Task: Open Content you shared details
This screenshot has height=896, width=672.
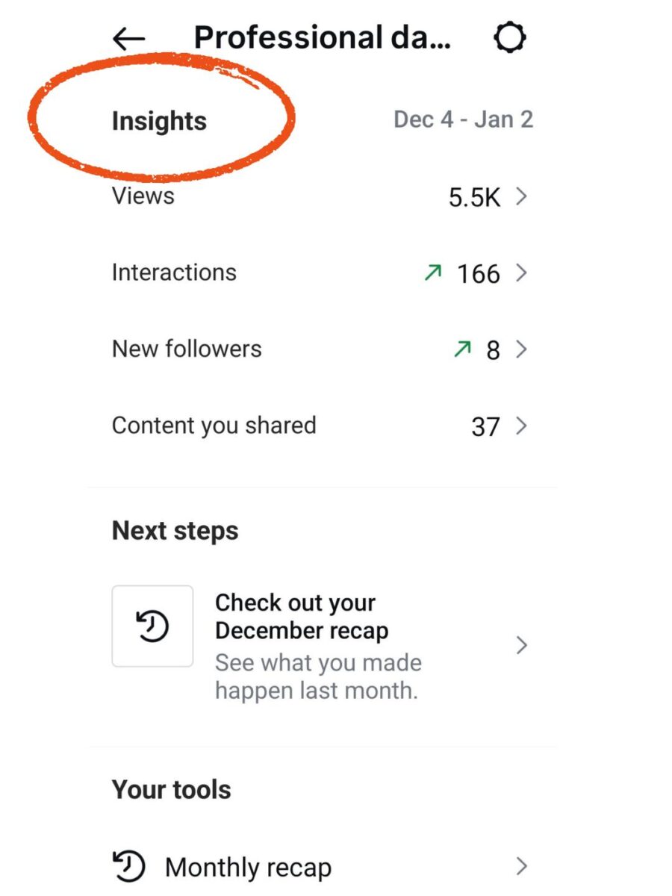Action: [x=522, y=426]
